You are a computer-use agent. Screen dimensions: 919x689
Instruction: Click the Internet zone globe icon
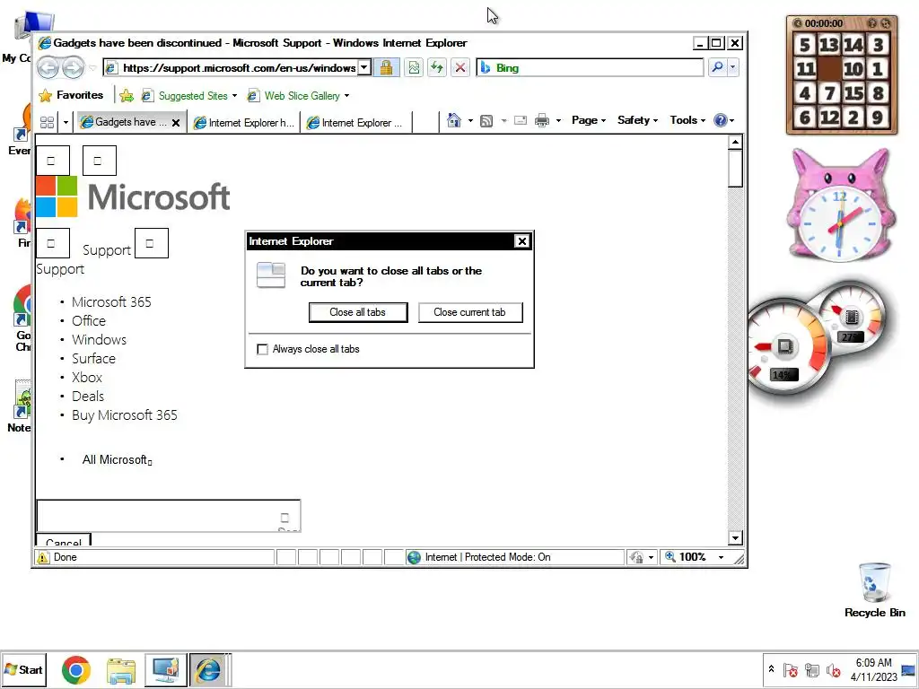click(414, 557)
